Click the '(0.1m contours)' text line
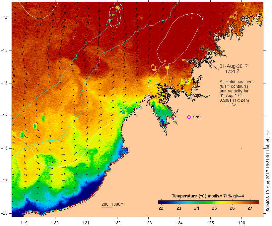Viewport: 272px width, 226px height. point(234,86)
